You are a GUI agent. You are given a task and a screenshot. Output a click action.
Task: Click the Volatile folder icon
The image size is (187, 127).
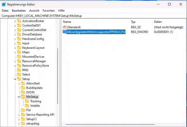27,106
